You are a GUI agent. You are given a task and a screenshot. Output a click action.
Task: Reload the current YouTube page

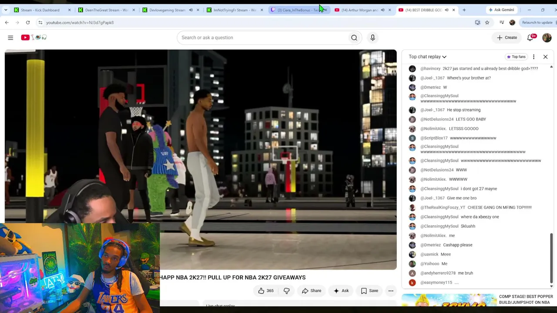tap(28, 23)
